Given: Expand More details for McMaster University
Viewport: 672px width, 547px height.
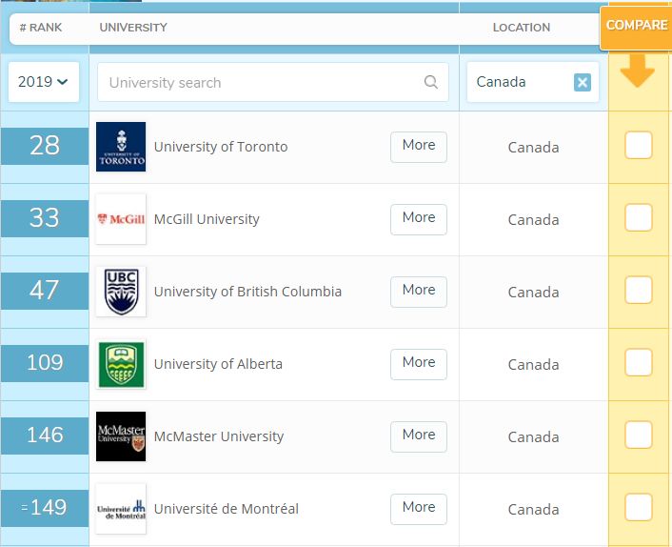Looking at the screenshot, I should (x=418, y=436).
